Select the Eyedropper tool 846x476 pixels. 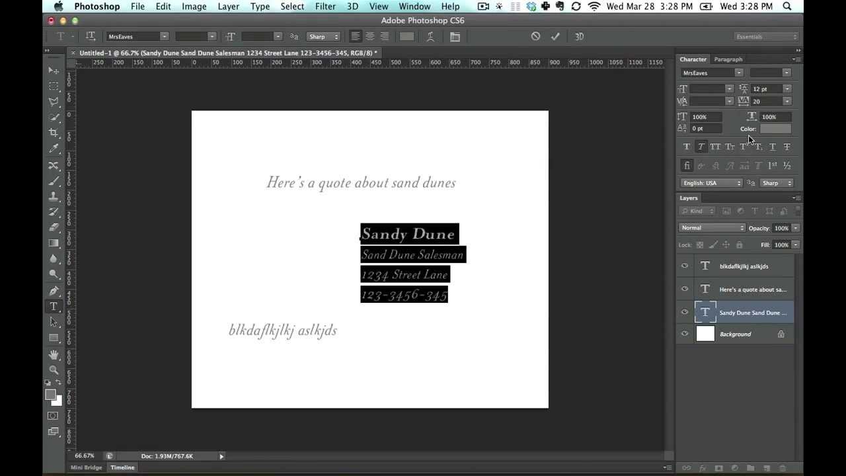[x=54, y=149]
